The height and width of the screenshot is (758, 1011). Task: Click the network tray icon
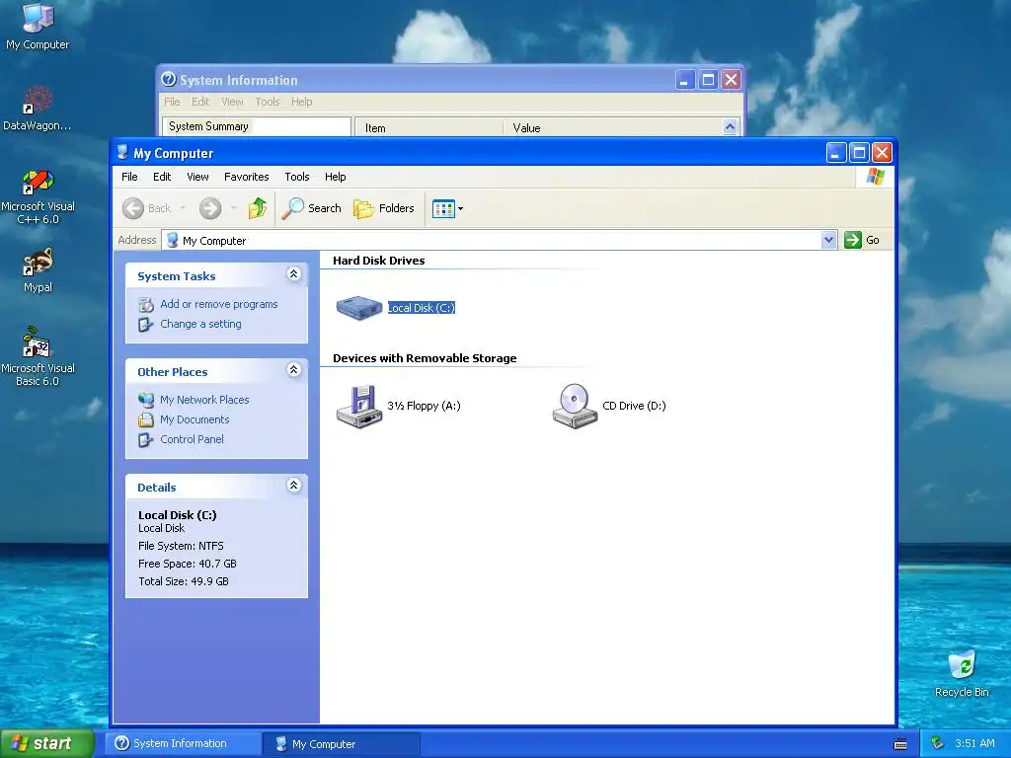click(x=937, y=743)
